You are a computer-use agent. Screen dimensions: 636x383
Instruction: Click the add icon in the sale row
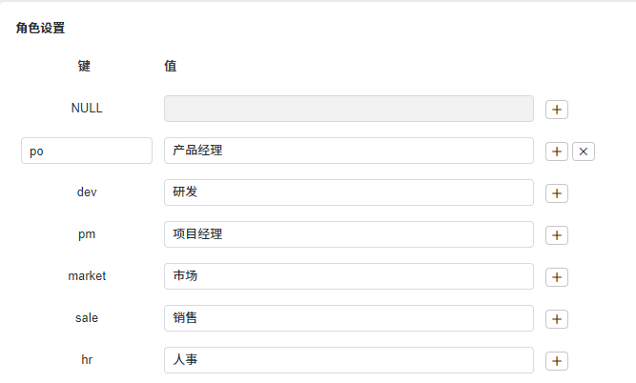click(x=557, y=319)
